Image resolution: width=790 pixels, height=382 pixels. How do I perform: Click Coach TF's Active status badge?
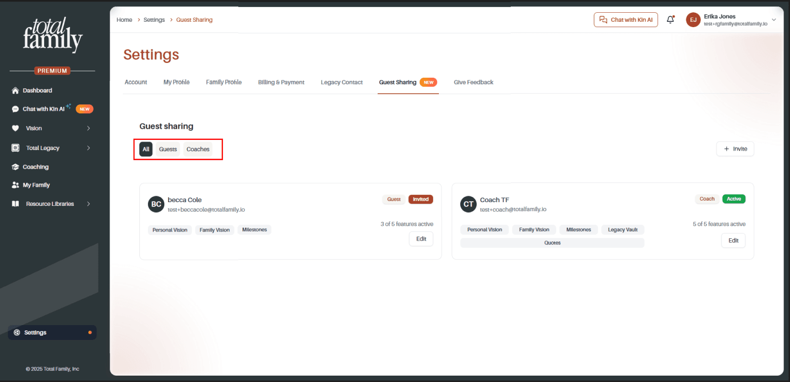(x=734, y=199)
